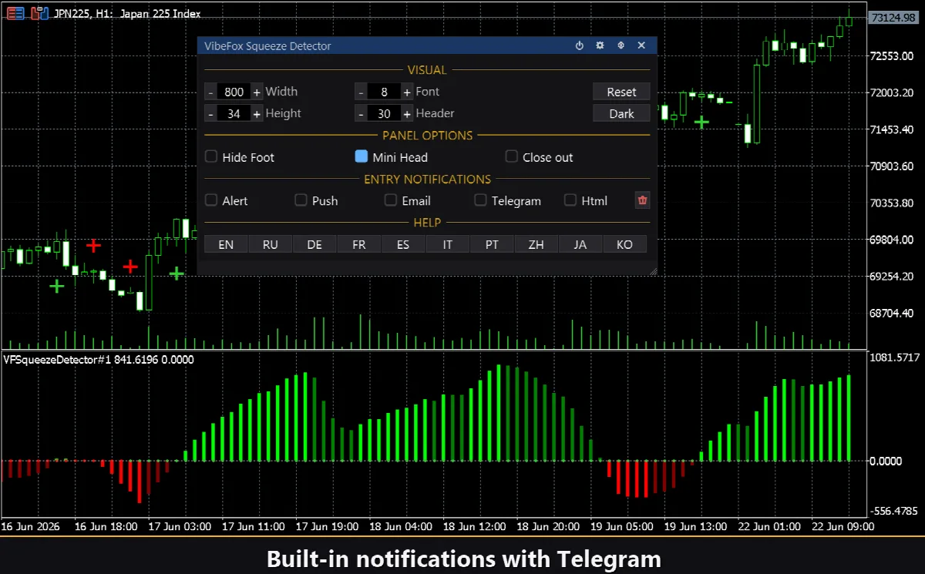Image resolution: width=925 pixels, height=574 pixels.
Task: Increase the Font size with plus
Action: point(407,92)
